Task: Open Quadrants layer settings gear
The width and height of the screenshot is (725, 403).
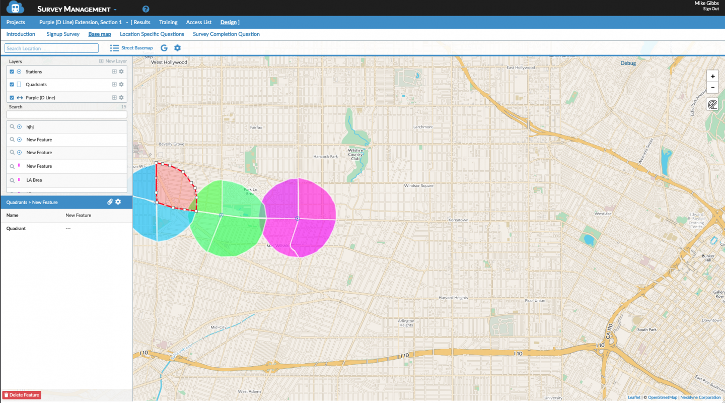Action: 121,85
